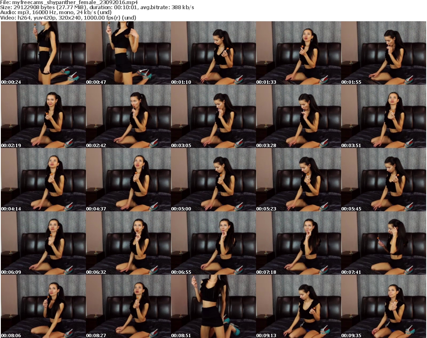The width and height of the screenshot is (427, 338).
Task: Click the 00:02:42 timestamp label
Action: click(x=96, y=145)
